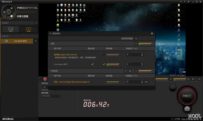This screenshot has height=121, width=203.
Task: Click the device preview headphone icon
Action: coord(136,38)
